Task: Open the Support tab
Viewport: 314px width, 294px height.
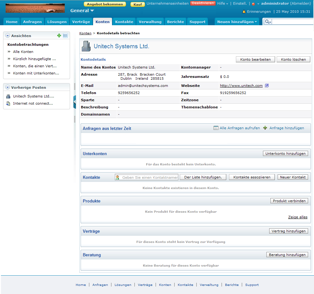Action: click(197, 21)
